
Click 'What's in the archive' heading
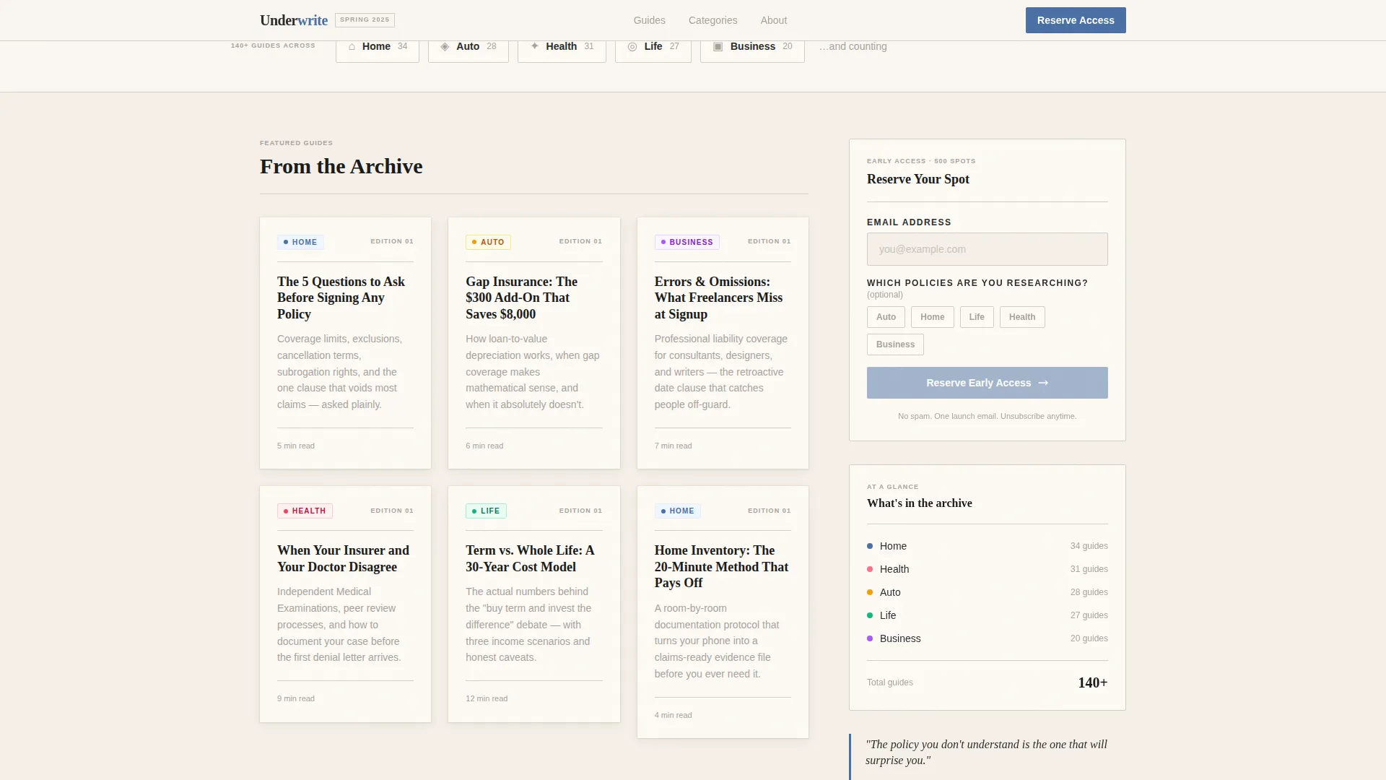click(919, 503)
